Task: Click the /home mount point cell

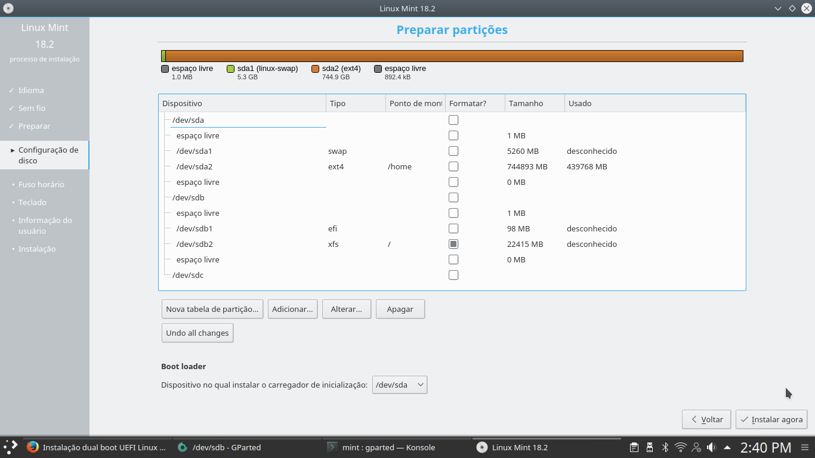Action: pos(400,166)
